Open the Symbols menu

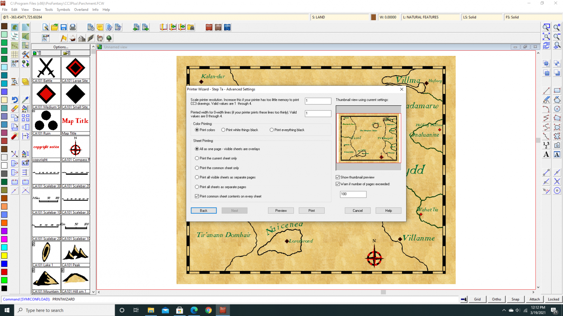[x=63, y=10]
